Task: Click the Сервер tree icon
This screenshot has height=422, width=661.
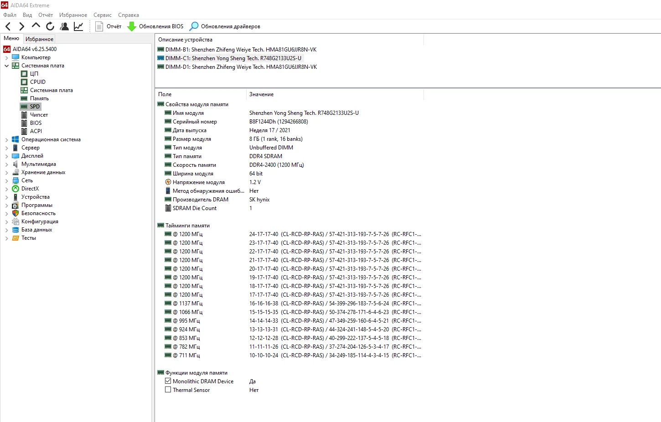Action: 15,148
